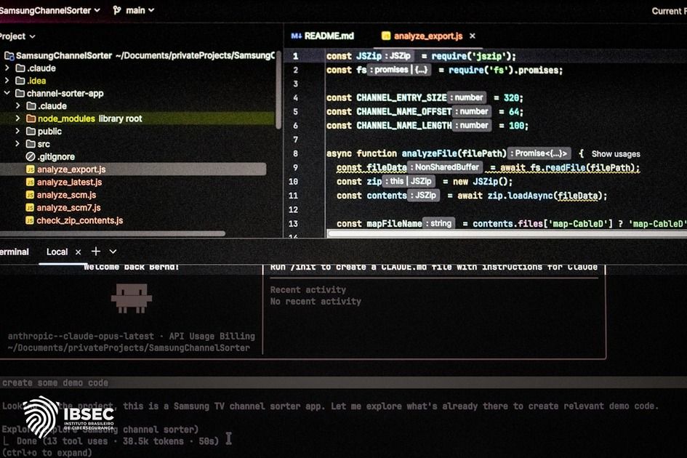
Task: Expand the top-level .claude folder
Action: tap(7, 68)
